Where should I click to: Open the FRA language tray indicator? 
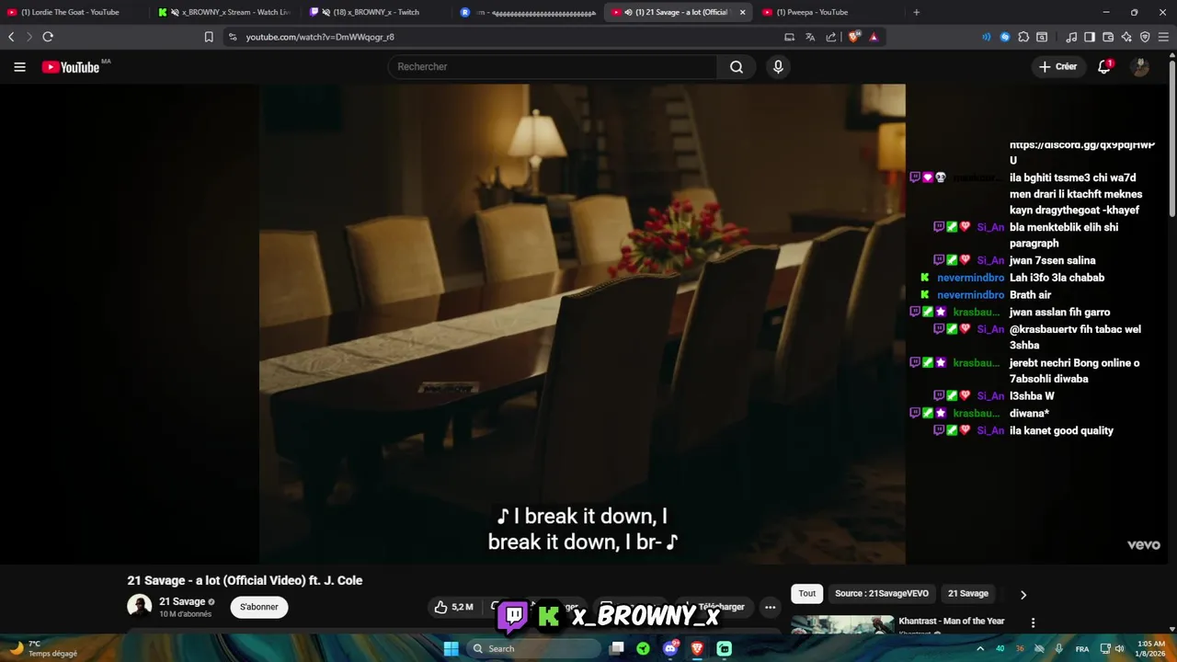point(1082,648)
